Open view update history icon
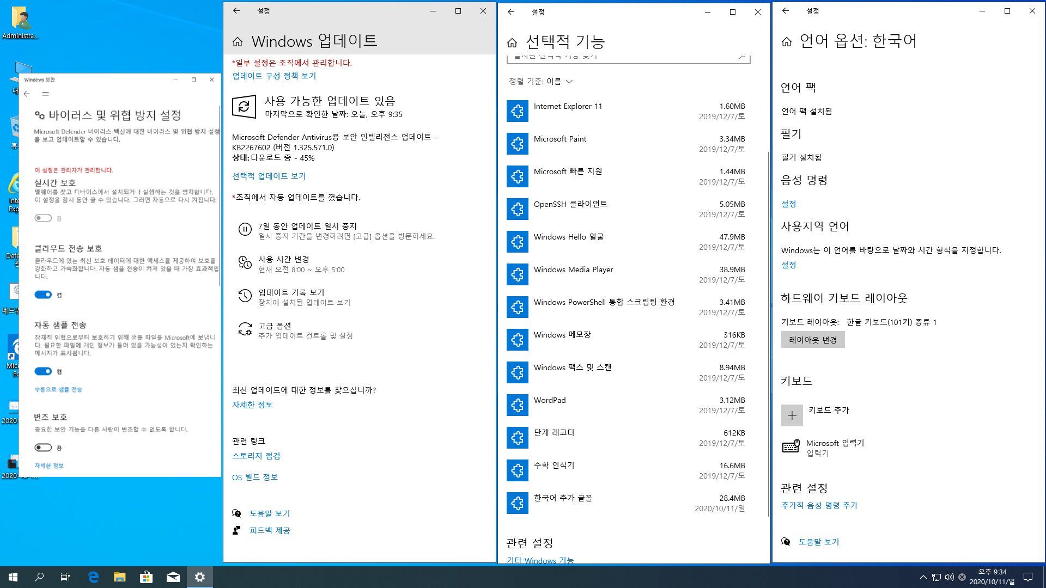Screen dimensions: 1046x588 pos(245,296)
